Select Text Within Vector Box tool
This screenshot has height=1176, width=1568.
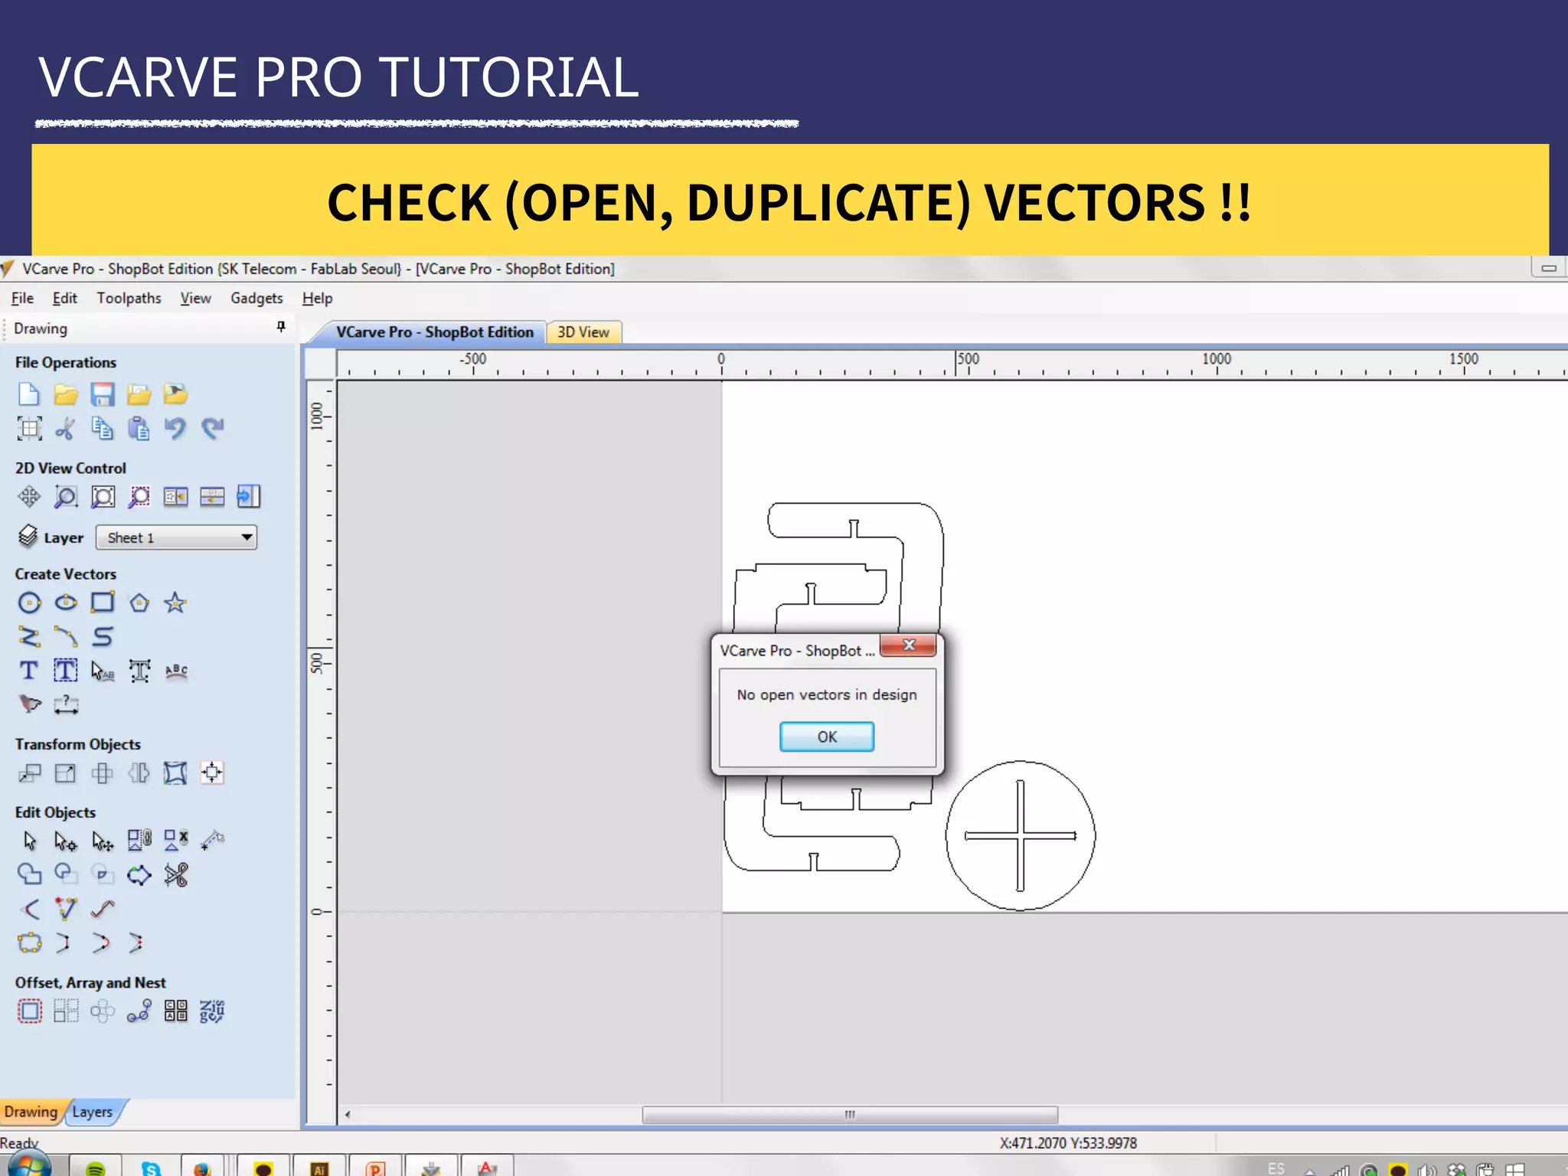point(66,671)
